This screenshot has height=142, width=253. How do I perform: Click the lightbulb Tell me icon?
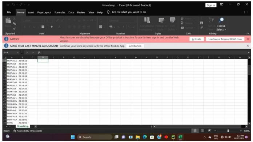[108, 12]
